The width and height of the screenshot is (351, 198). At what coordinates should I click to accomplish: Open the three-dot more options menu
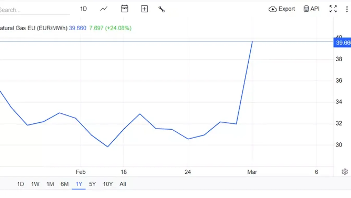click(x=347, y=9)
